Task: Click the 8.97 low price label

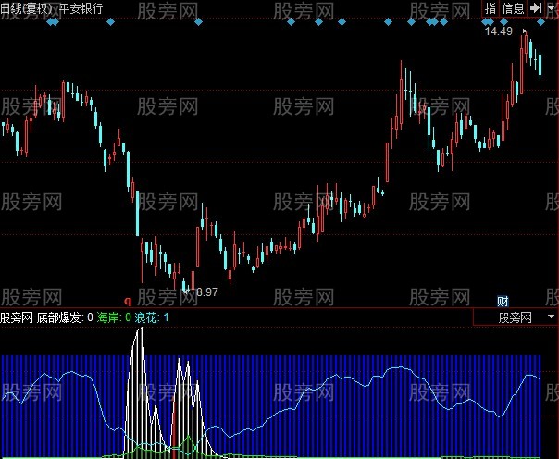Action: [x=205, y=292]
